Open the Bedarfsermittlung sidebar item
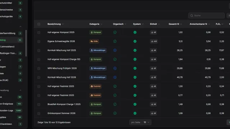 pos(11,33)
